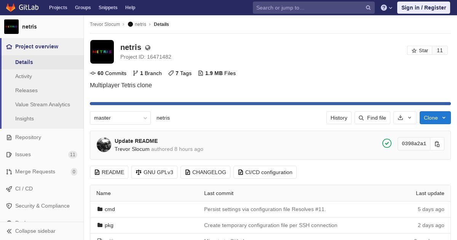Screen dimensions: 457x240
Task: Open commit 'Persist settings via configuration file'
Action: 265,209
